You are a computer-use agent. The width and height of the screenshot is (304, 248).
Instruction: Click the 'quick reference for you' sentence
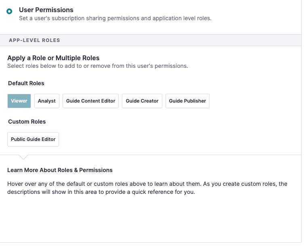click(x=163, y=192)
